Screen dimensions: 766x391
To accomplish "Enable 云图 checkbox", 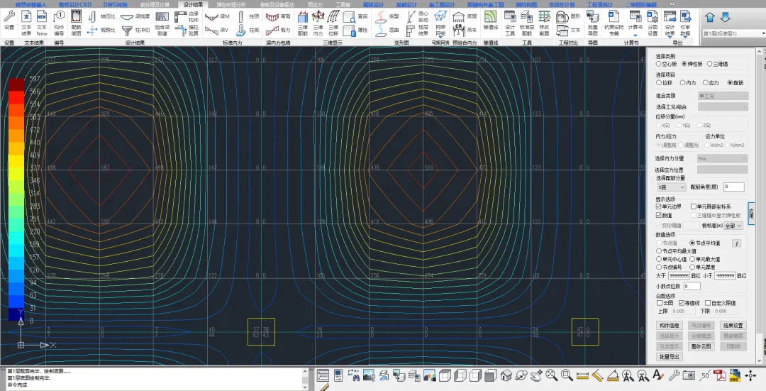I will click(665, 303).
